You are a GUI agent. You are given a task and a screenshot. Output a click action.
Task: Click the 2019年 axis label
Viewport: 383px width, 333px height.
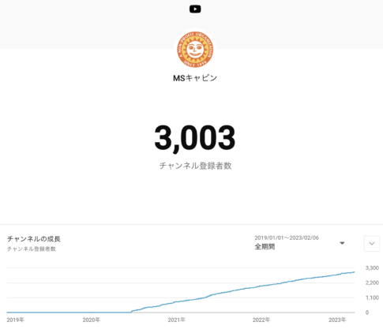[x=15, y=320]
